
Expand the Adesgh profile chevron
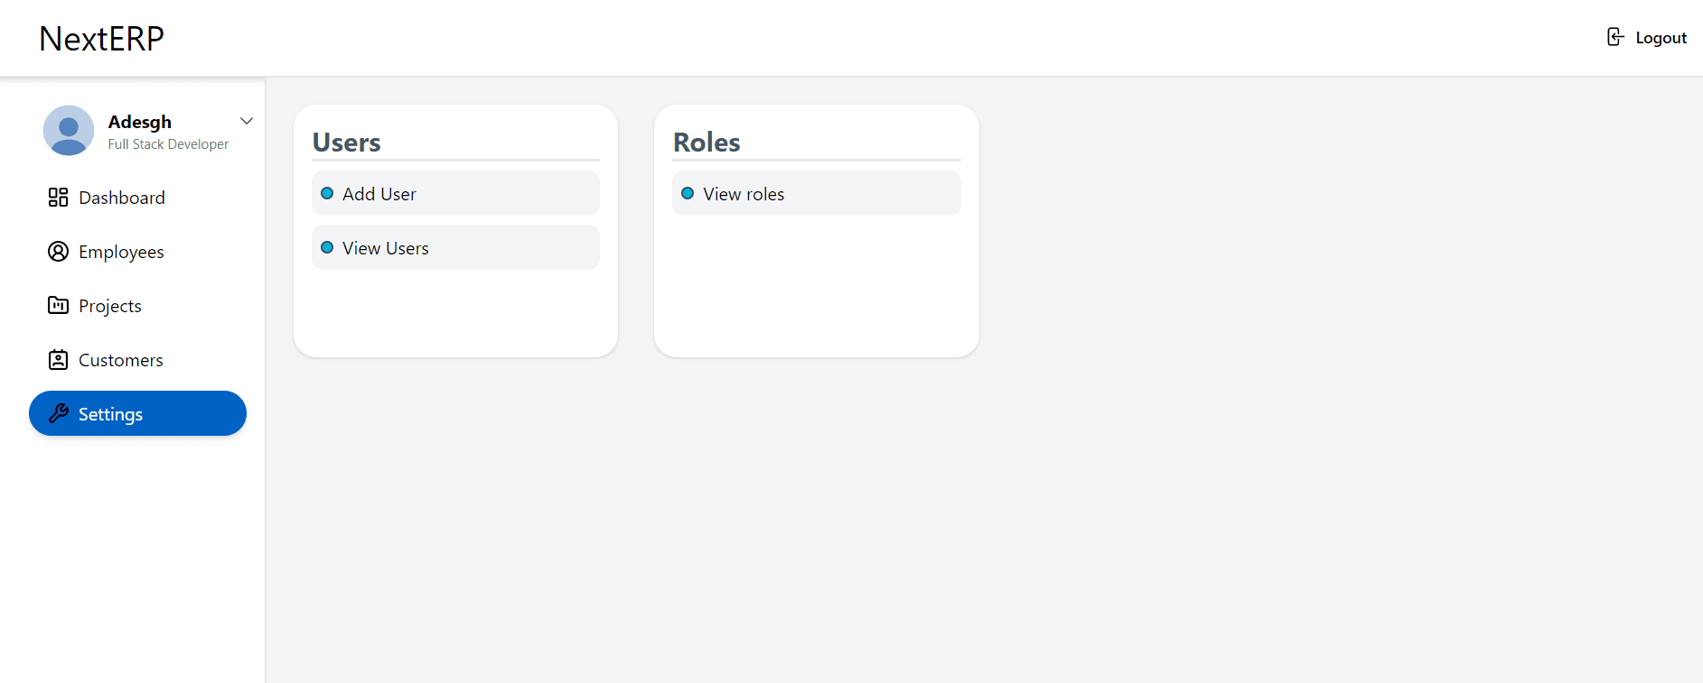coord(247,121)
